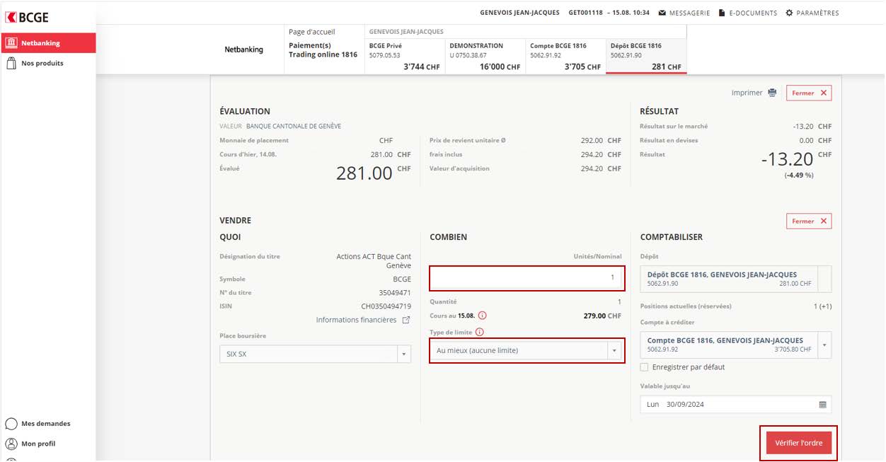886x462 pixels.
Task: Click the external link icon by Informations financières
Action: pos(406,320)
